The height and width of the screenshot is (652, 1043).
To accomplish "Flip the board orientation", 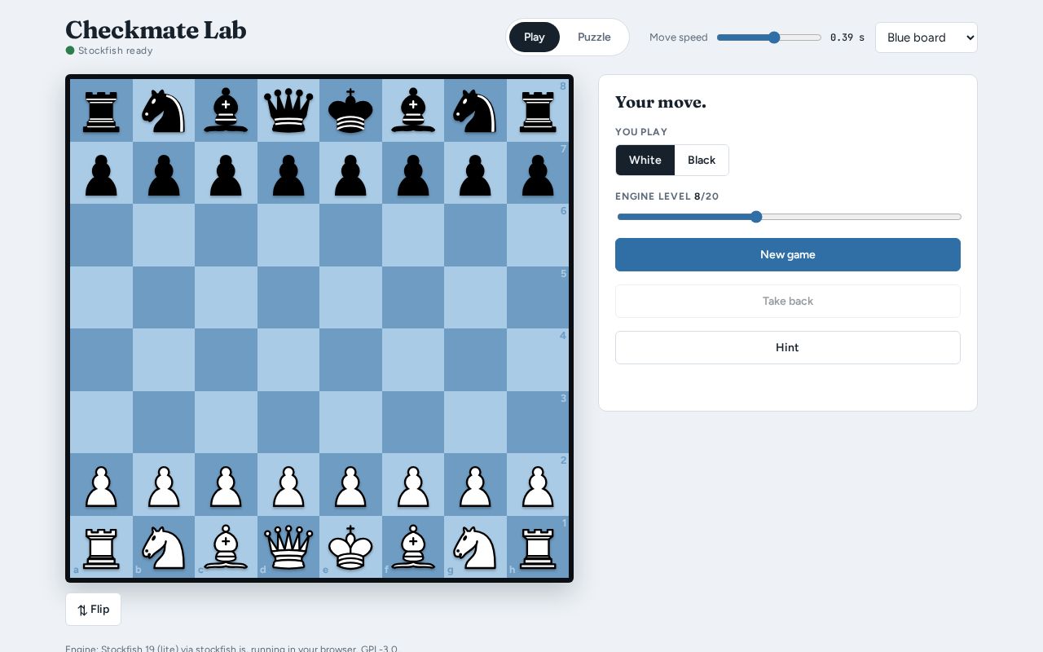I will tap(93, 610).
